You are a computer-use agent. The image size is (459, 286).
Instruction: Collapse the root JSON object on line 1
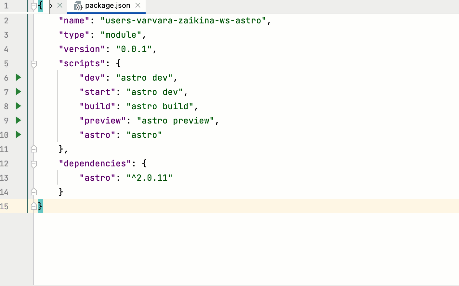tap(34, 6)
